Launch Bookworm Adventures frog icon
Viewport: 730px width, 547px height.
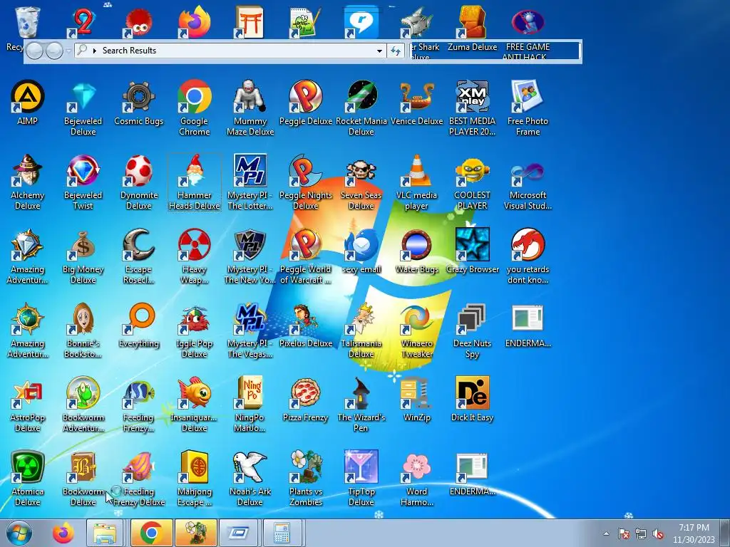[x=83, y=405]
